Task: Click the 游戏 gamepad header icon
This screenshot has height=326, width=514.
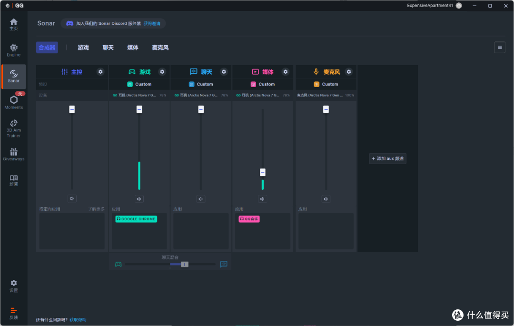Action: [132, 72]
